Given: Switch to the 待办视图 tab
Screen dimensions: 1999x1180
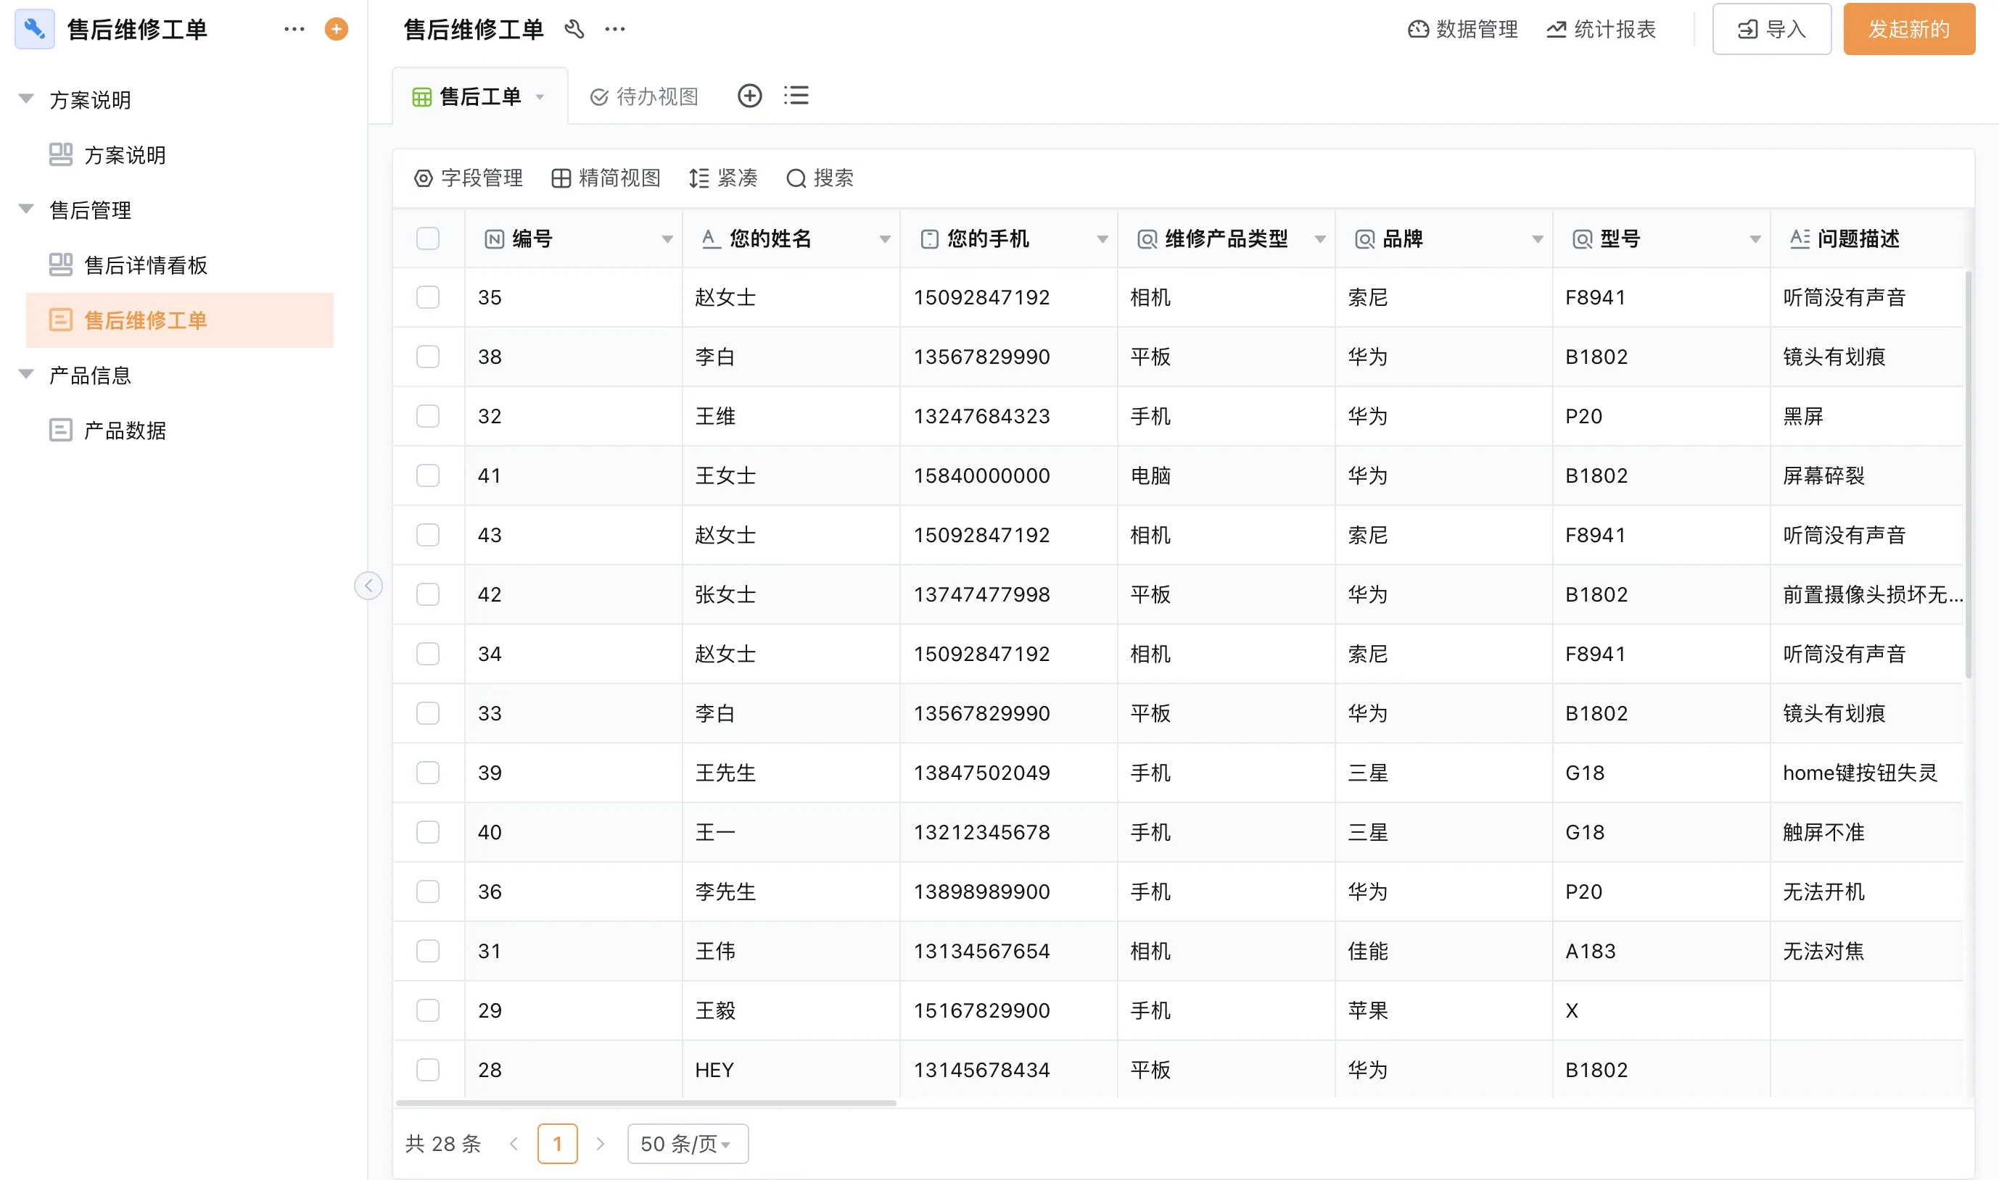Looking at the screenshot, I should point(644,97).
